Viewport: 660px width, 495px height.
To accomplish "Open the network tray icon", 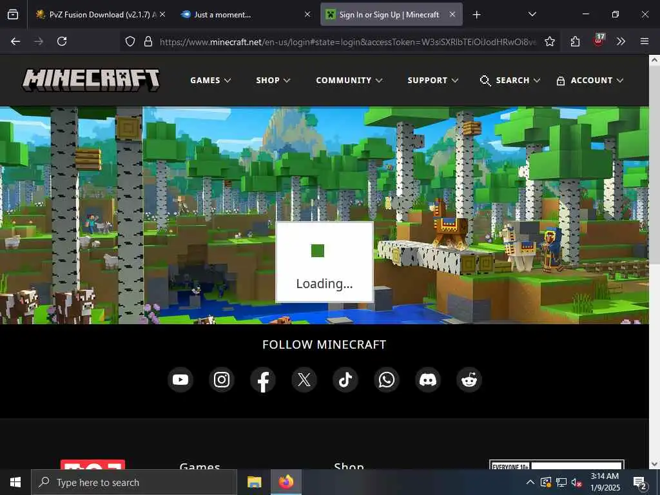I will pyautogui.click(x=561, y=482).
